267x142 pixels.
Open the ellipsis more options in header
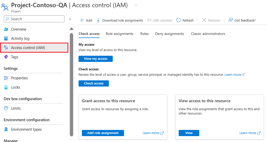coord(136,5)
